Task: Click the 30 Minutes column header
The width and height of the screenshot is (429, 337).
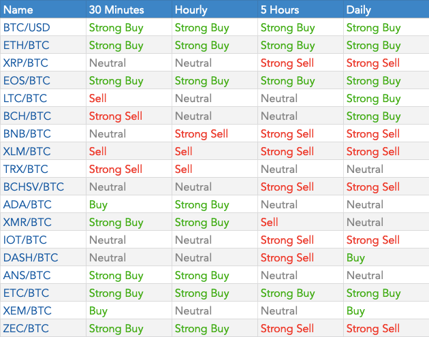Action: (x=116, y=10)
